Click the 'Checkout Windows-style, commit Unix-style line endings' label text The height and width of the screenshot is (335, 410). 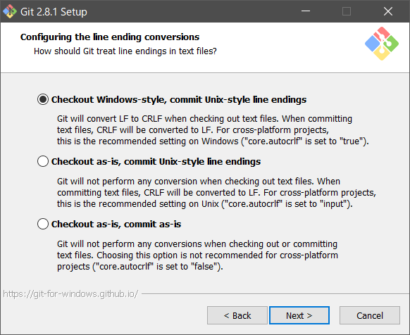[x=179, y=99]
